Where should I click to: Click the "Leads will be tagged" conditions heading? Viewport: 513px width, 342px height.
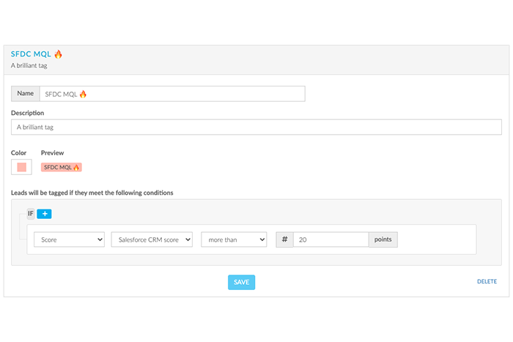[92, 193]
